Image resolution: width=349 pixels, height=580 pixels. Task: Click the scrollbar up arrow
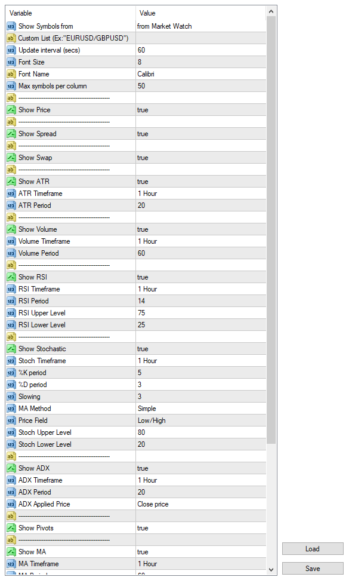point(271,11)
